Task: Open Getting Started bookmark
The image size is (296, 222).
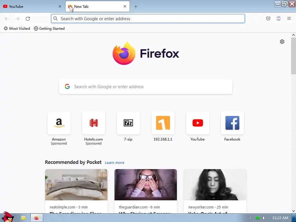Action: tap(49, 29)
